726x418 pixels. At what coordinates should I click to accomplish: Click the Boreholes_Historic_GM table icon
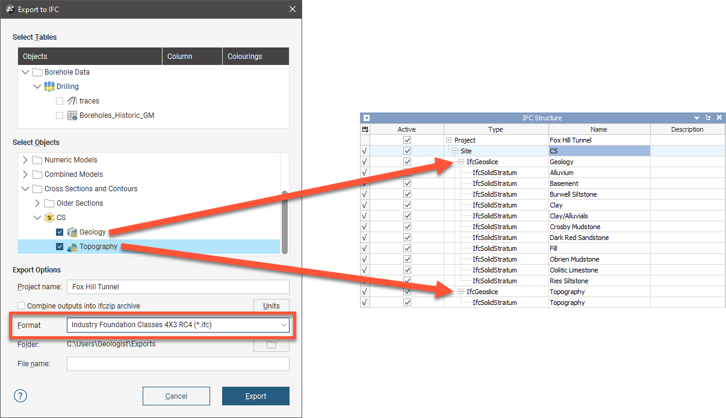point(72,115)
